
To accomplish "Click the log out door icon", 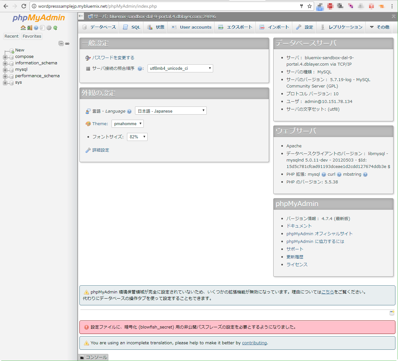I will pos(30,28).
